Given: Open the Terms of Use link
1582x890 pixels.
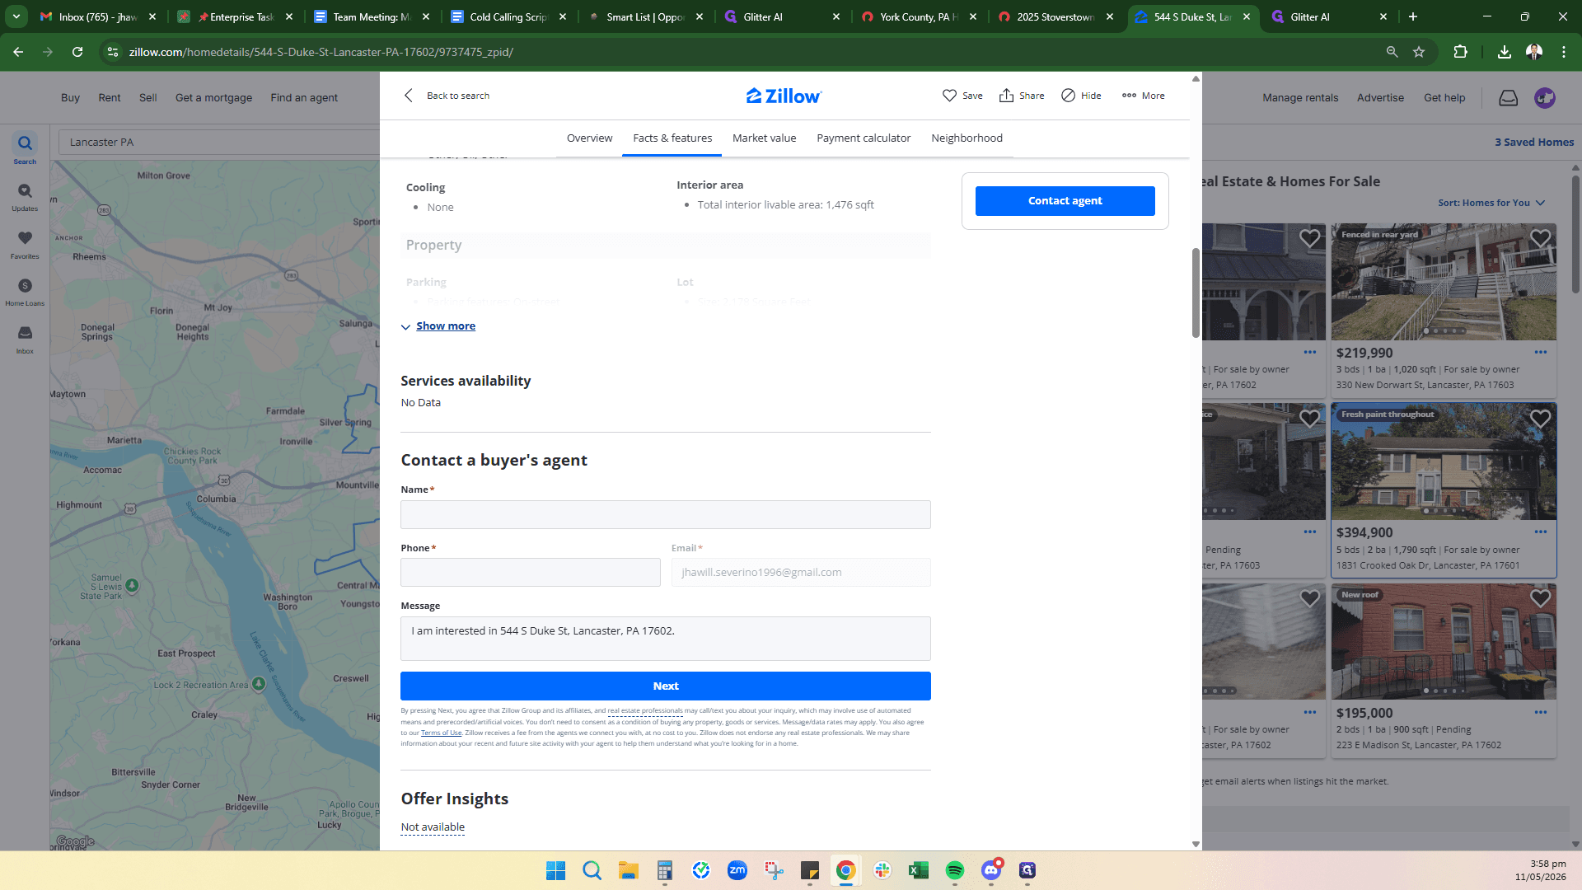Looking at the screenshot, I should 441,733.
